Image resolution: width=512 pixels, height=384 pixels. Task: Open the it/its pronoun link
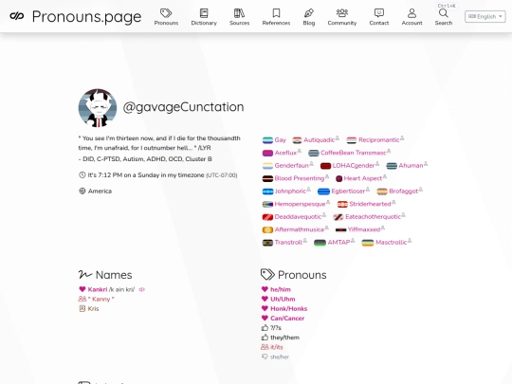277,347
